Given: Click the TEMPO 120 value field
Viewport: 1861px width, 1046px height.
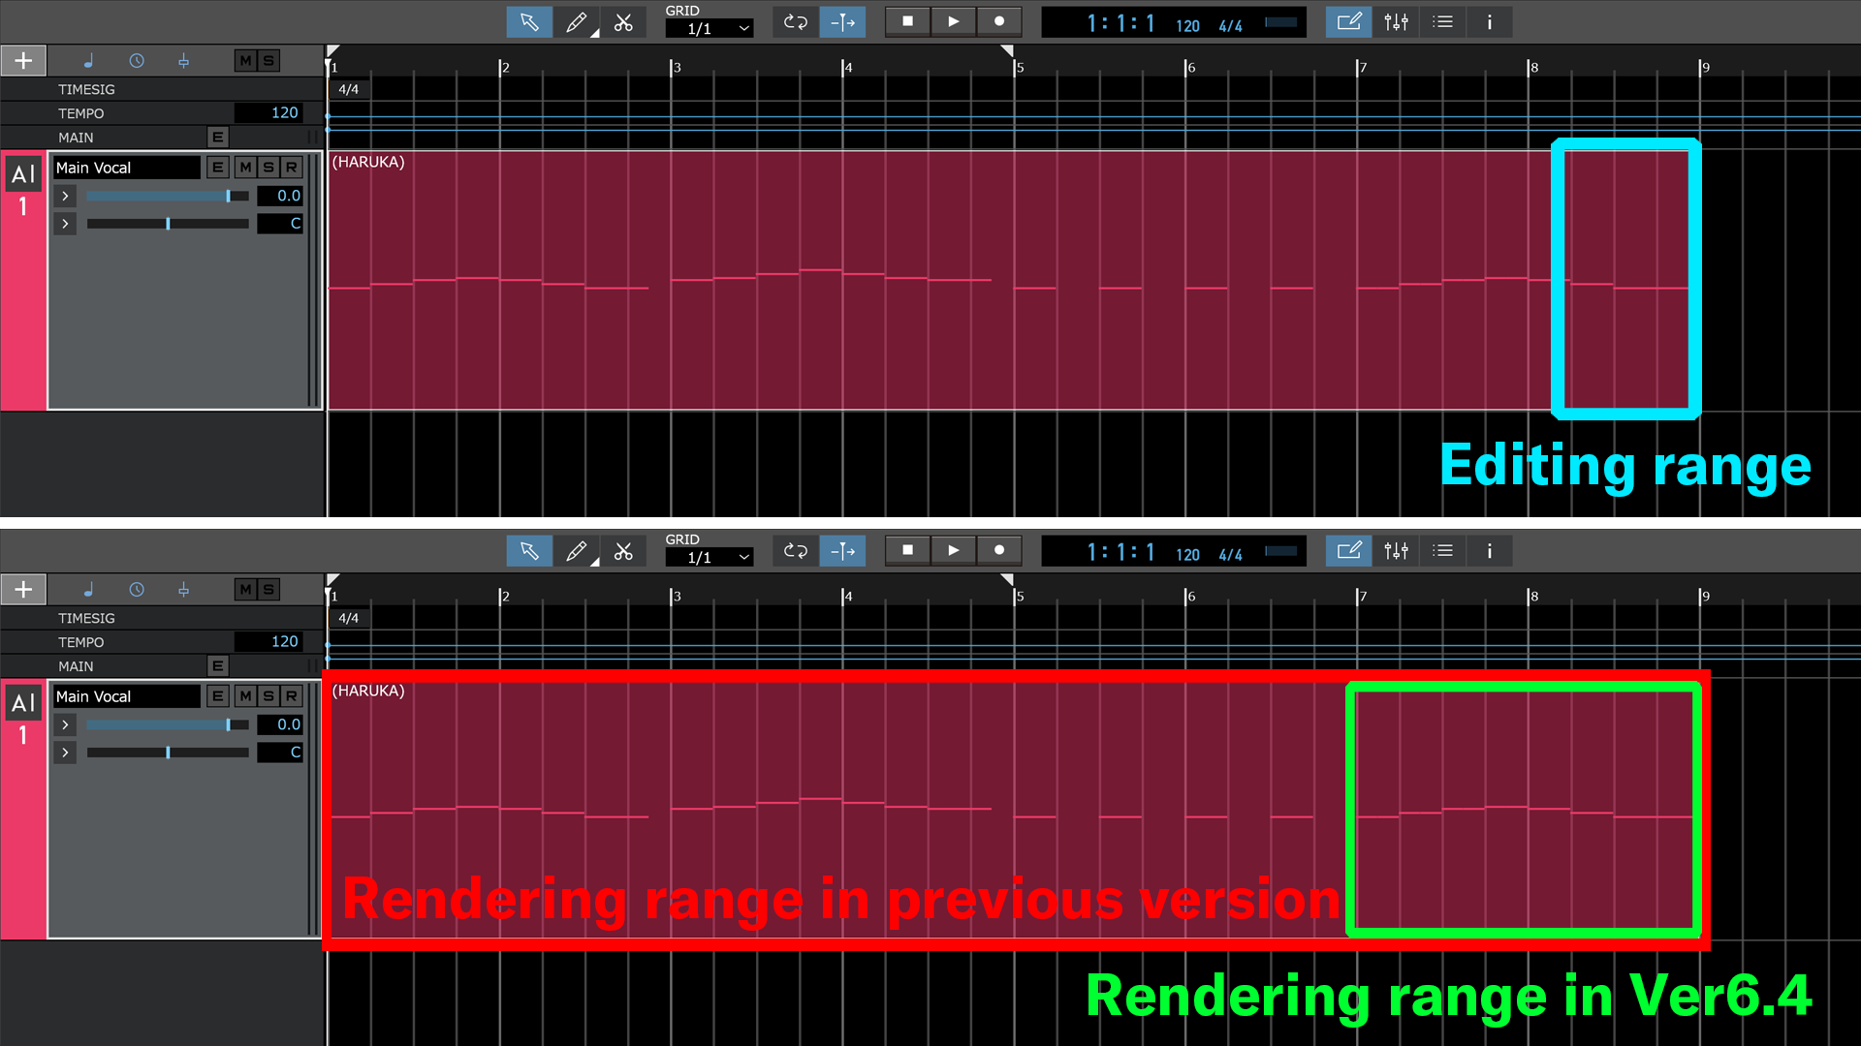Looking at the screenshot, I should (269, 112).
